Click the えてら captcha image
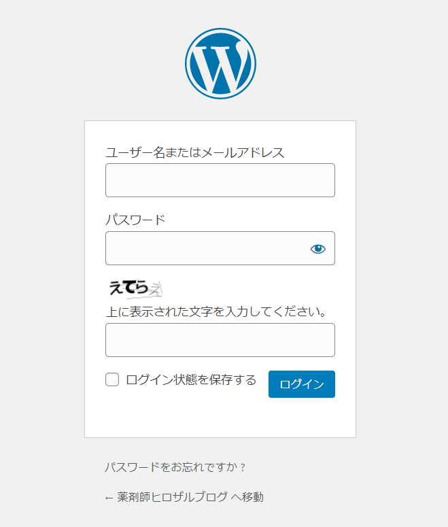The image size is (448, 527). pyautogui.click(x=135, y=289)
